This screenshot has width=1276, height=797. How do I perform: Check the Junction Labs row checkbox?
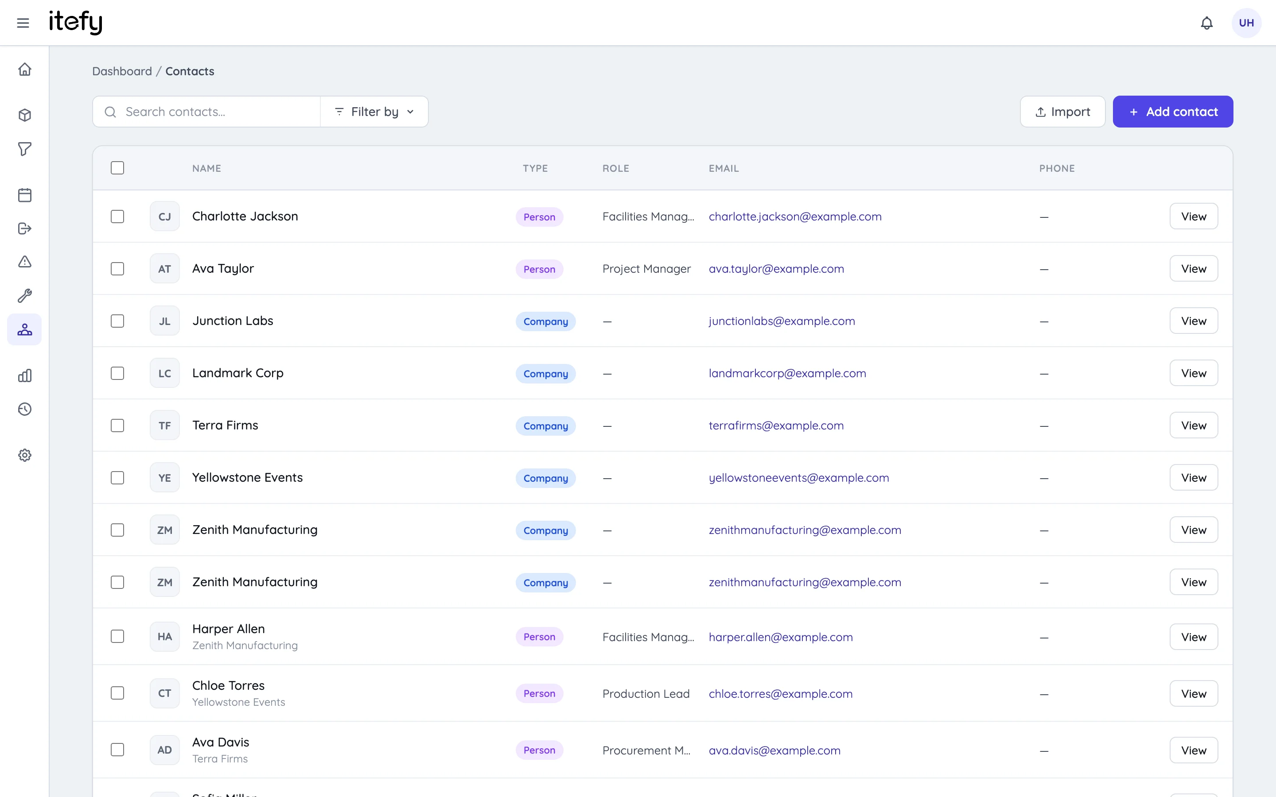(x=117, y=321)
